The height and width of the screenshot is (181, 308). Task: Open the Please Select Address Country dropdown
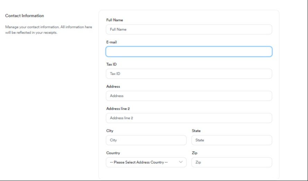tap(142, 162)
